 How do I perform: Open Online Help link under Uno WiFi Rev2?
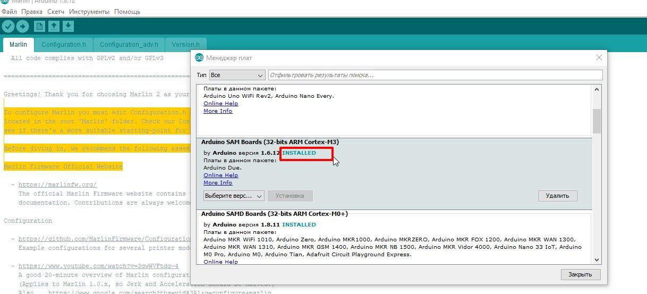221,103
